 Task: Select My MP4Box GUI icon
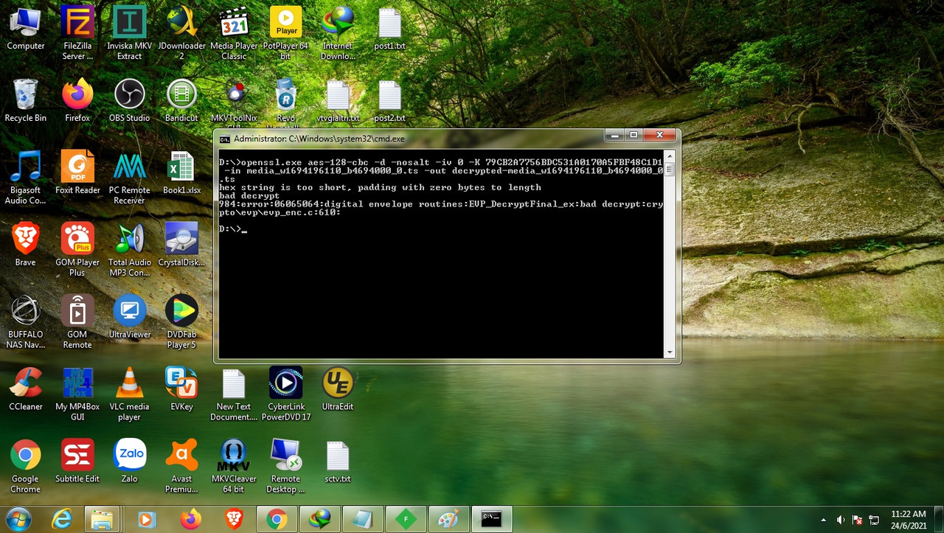77,394
